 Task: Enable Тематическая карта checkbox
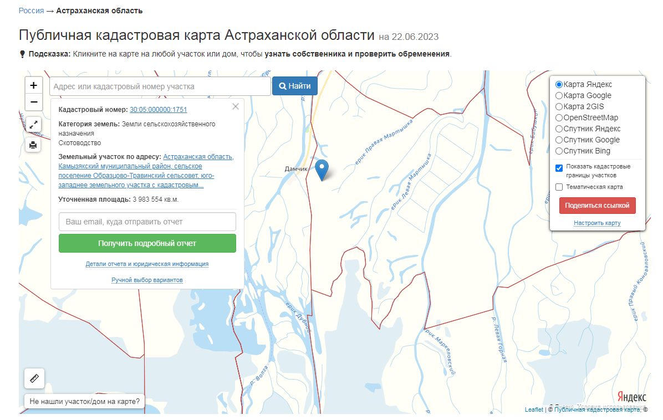coord(559,187)
